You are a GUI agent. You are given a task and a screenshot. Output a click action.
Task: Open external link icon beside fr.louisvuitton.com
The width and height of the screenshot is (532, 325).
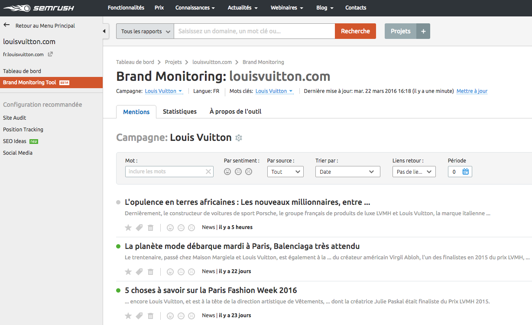(x=50, y=54)
